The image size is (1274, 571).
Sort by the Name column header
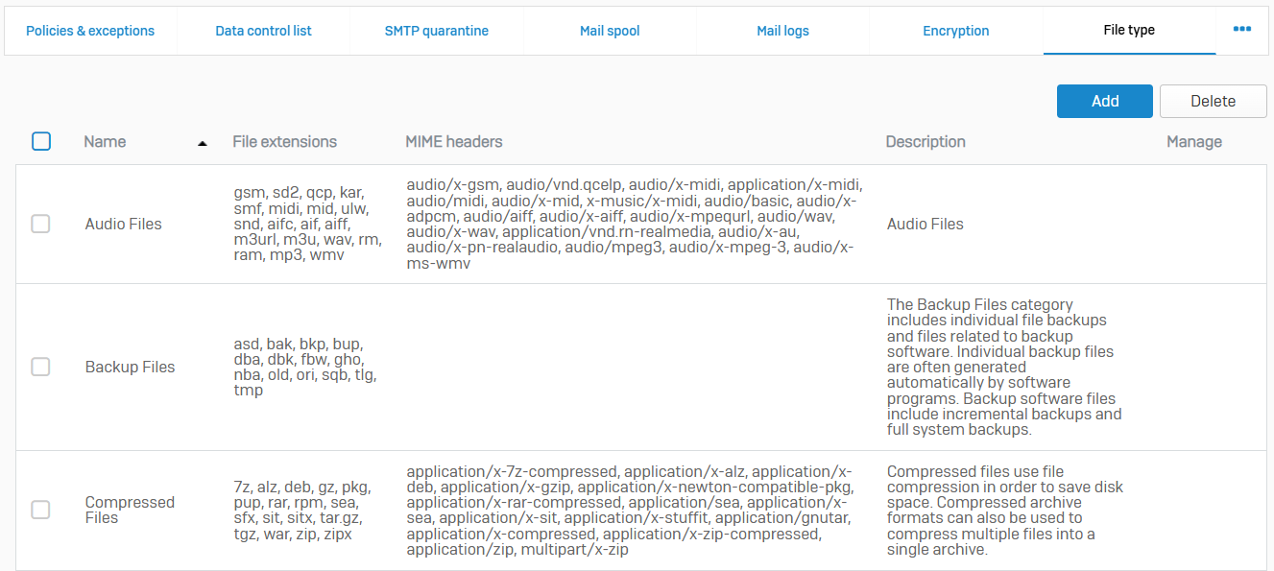(105, 142)
